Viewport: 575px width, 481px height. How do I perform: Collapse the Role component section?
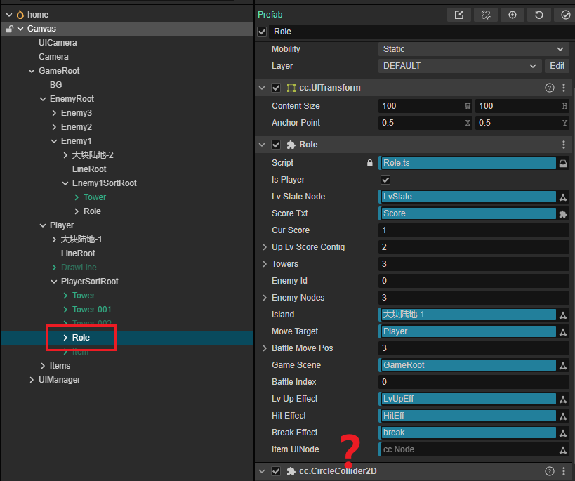coord(262,145)
